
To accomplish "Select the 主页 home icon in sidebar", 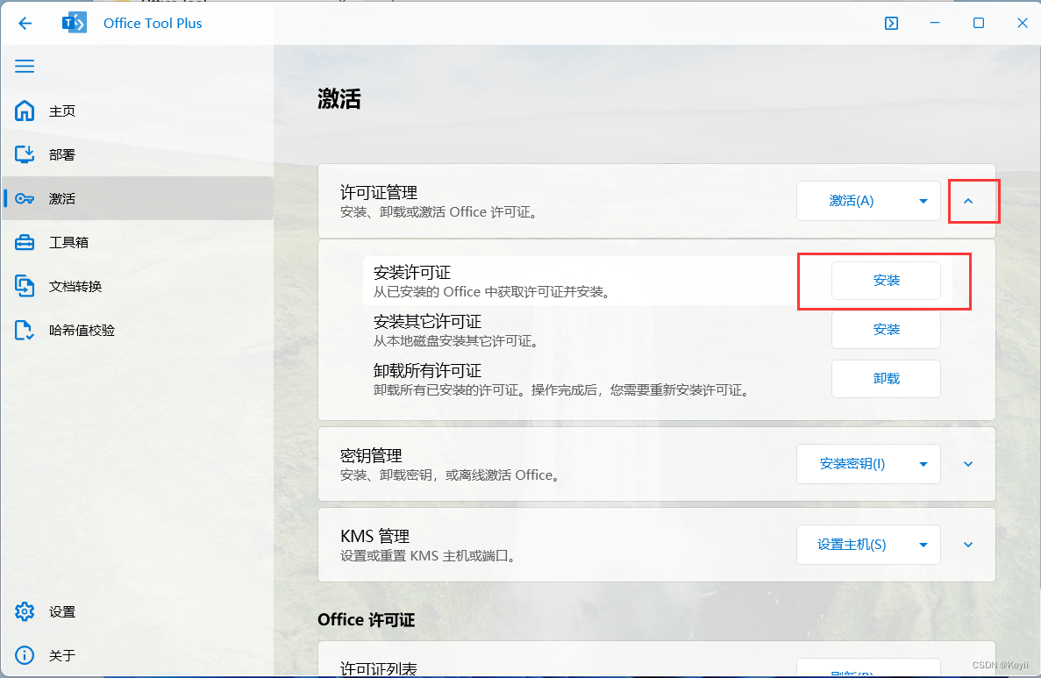I will click(25, 111).
